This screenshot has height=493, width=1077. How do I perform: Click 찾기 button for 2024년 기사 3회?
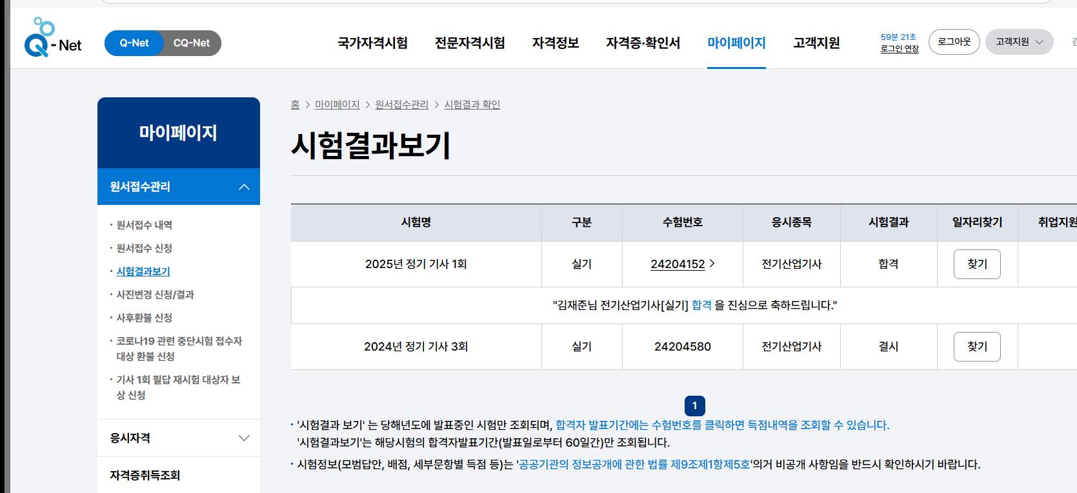click(x=977, y=347)
